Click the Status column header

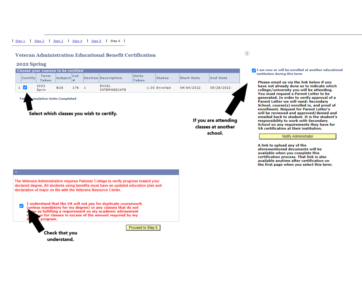(x=163, y=78)
